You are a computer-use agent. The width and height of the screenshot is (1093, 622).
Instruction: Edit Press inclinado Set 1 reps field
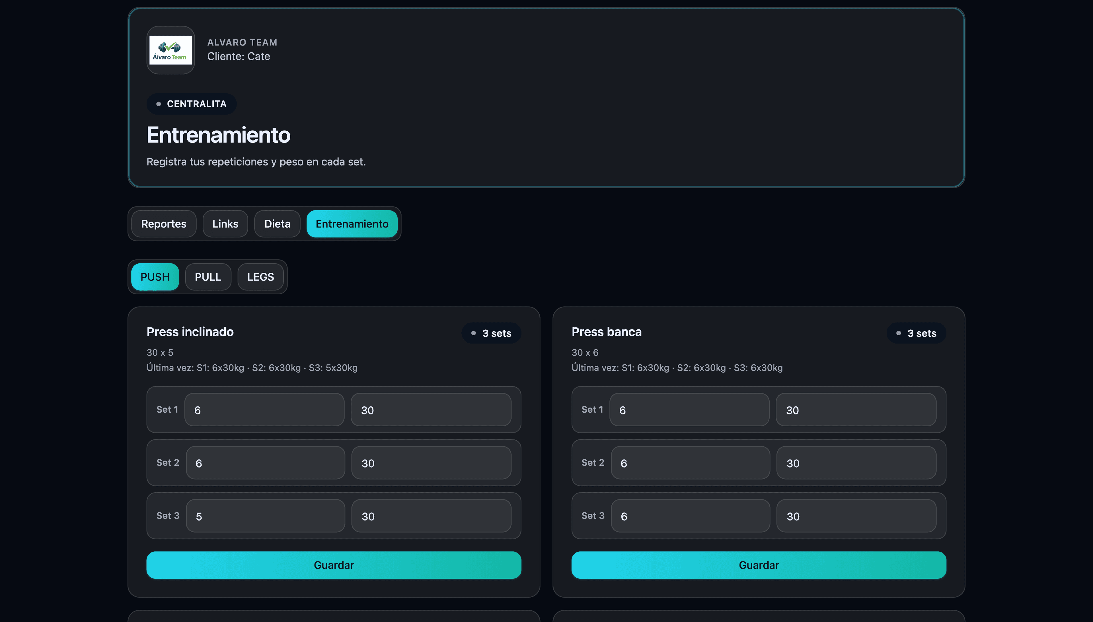tap(264, 410)
